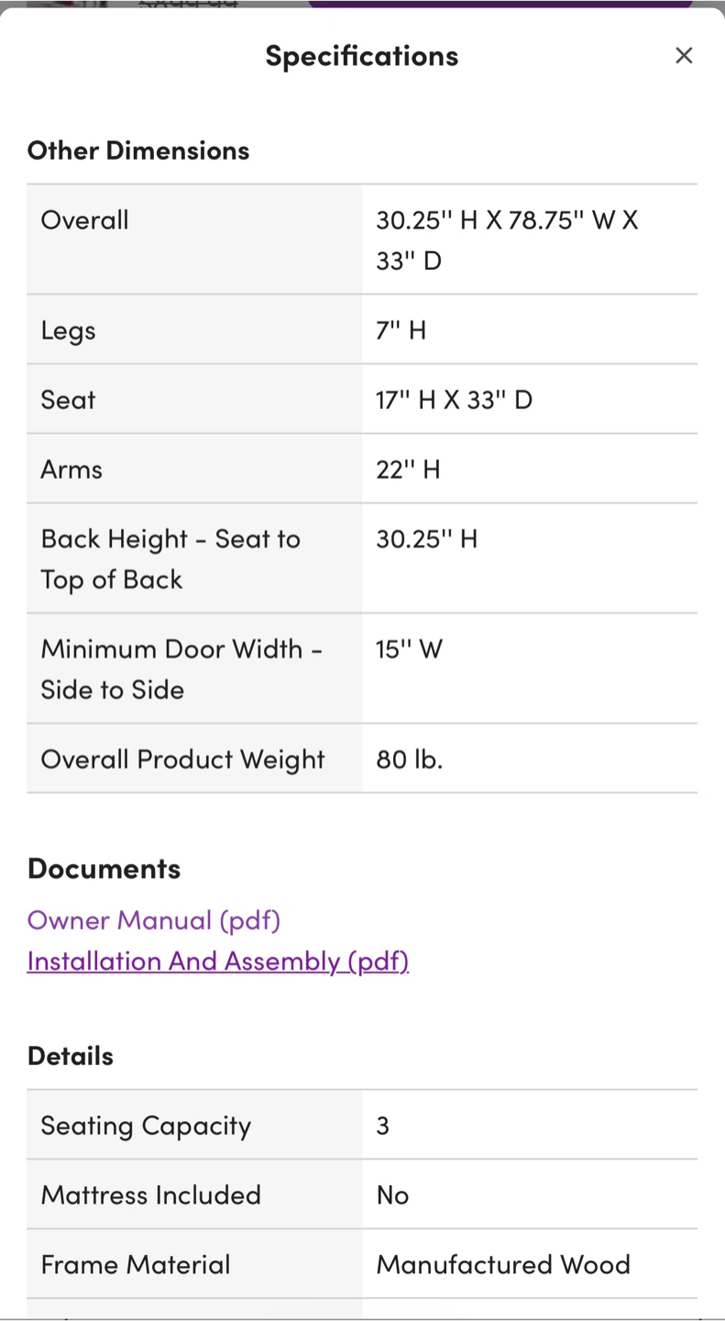Click the Overall dimensions row label
The image size is (725, 1321).
coord(85,220)
